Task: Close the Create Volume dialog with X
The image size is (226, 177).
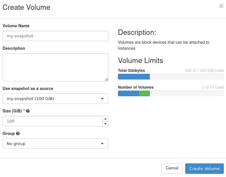Action: click(221, 6)
